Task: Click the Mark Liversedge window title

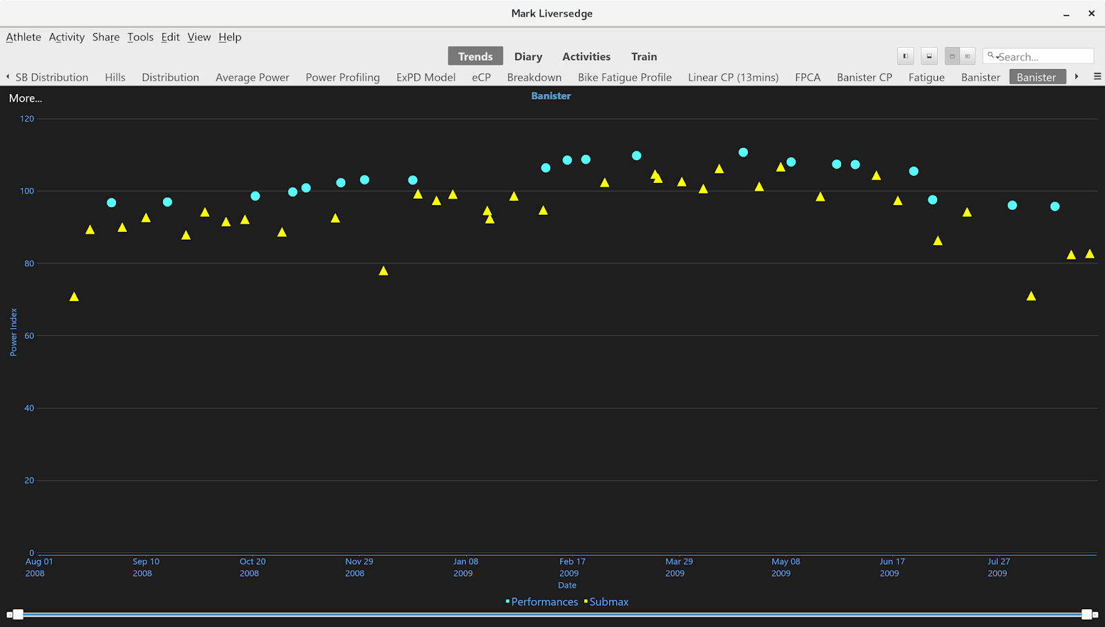Action: [552, 13]
